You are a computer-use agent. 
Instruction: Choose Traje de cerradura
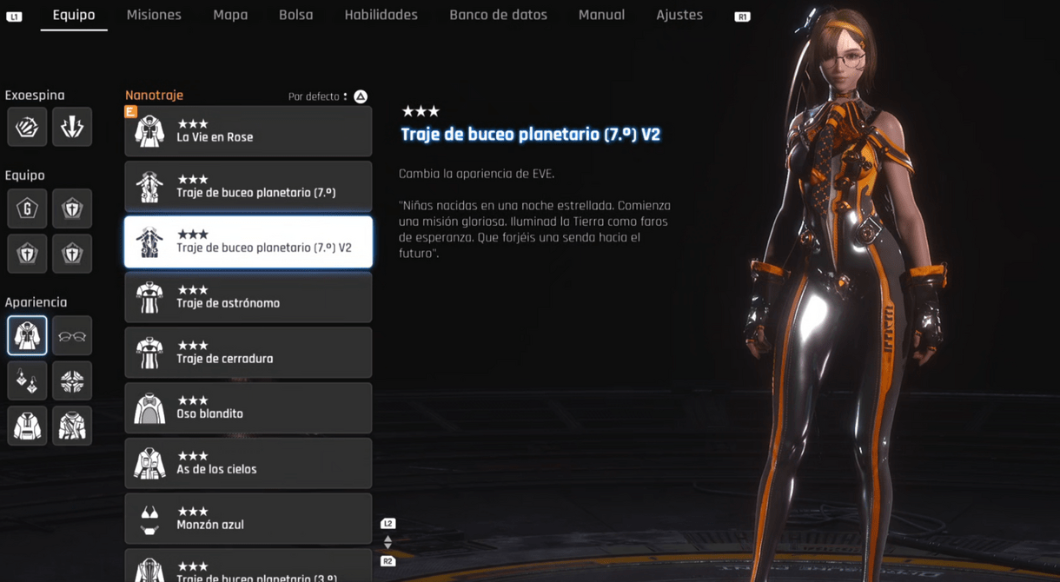[x=248, y=353]
